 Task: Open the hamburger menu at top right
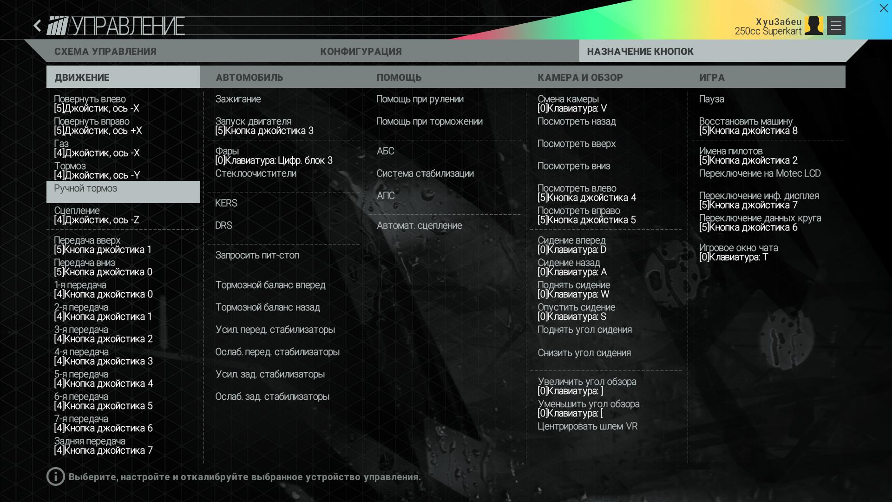pos(836,26)
